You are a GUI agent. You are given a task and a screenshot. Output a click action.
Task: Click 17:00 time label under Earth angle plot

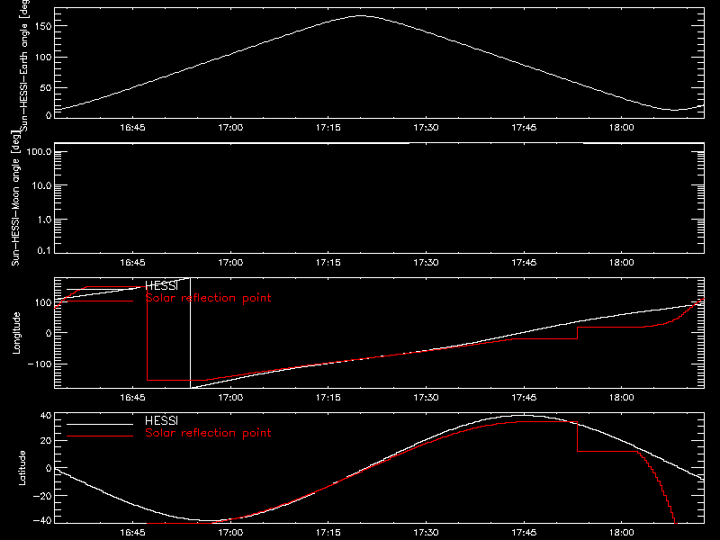230,128
